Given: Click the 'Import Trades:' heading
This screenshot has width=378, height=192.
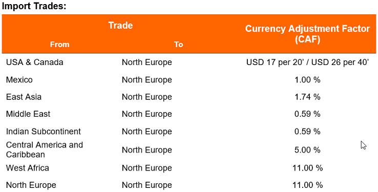Looking at the screenshot, I should click(x=34, y=6).
